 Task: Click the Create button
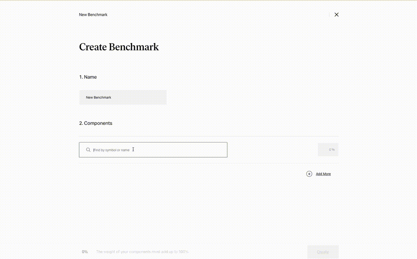click(323, 252)
